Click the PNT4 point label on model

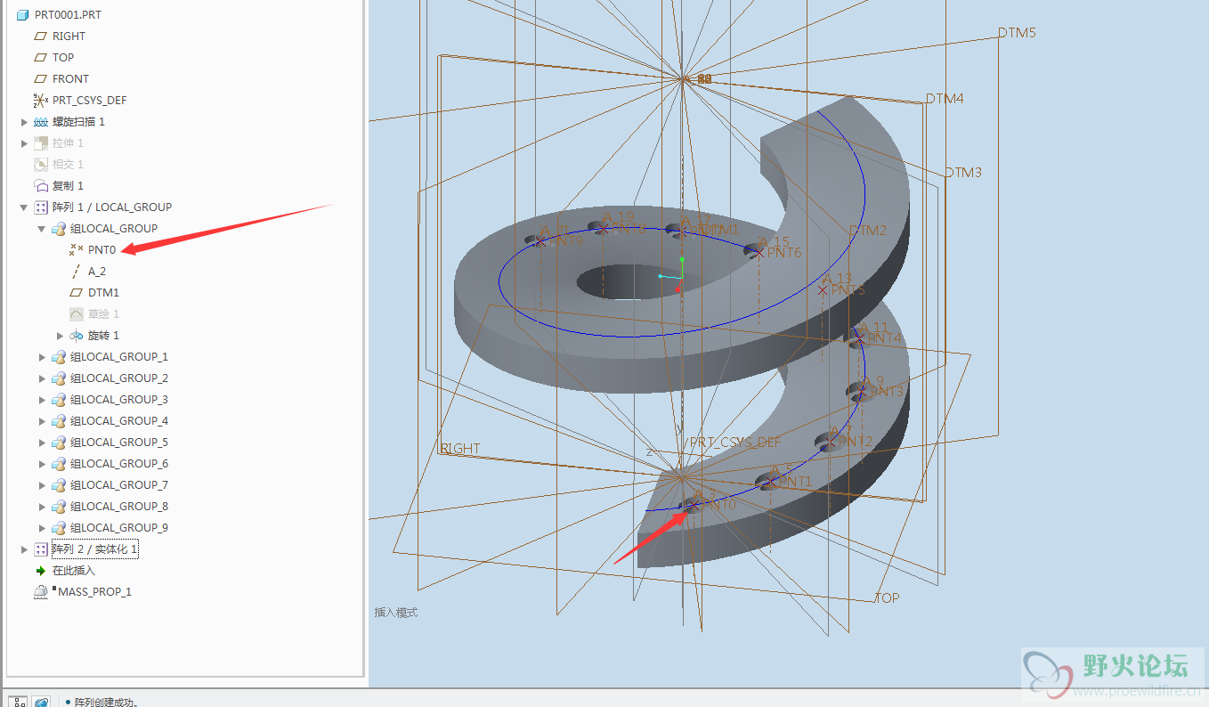(x=885, y=338)
